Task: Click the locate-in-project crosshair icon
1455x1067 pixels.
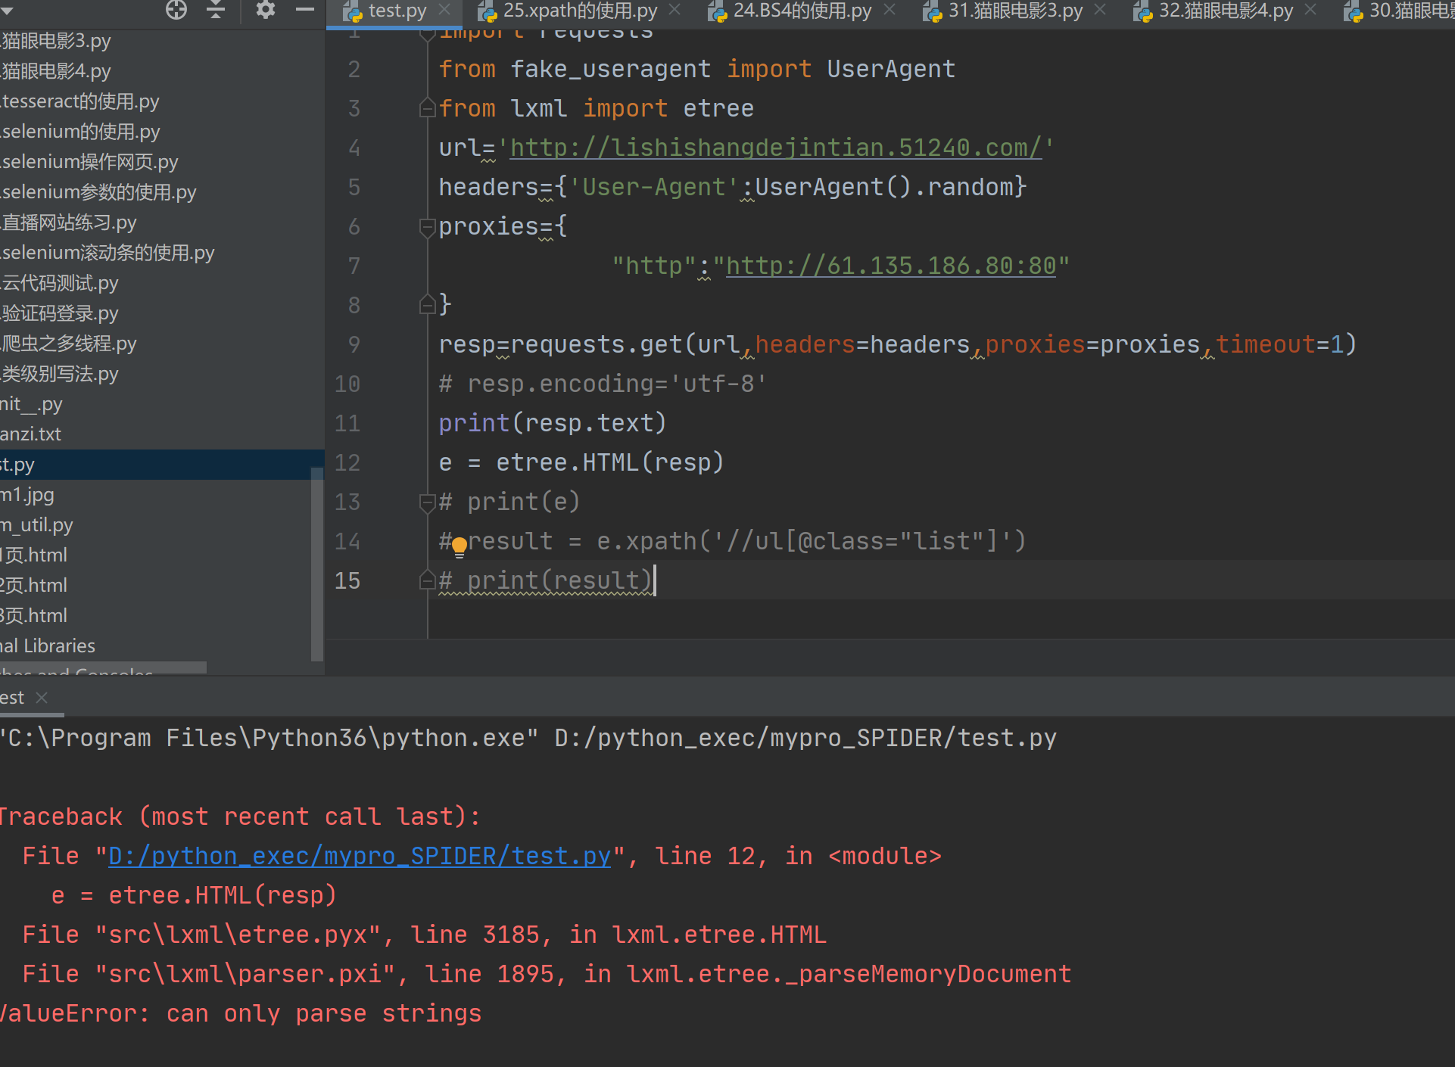Action: pyautogui.click(x=176, y=10)
